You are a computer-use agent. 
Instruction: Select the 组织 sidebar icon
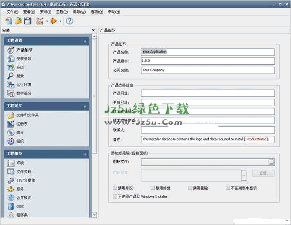tap(11, 141)
